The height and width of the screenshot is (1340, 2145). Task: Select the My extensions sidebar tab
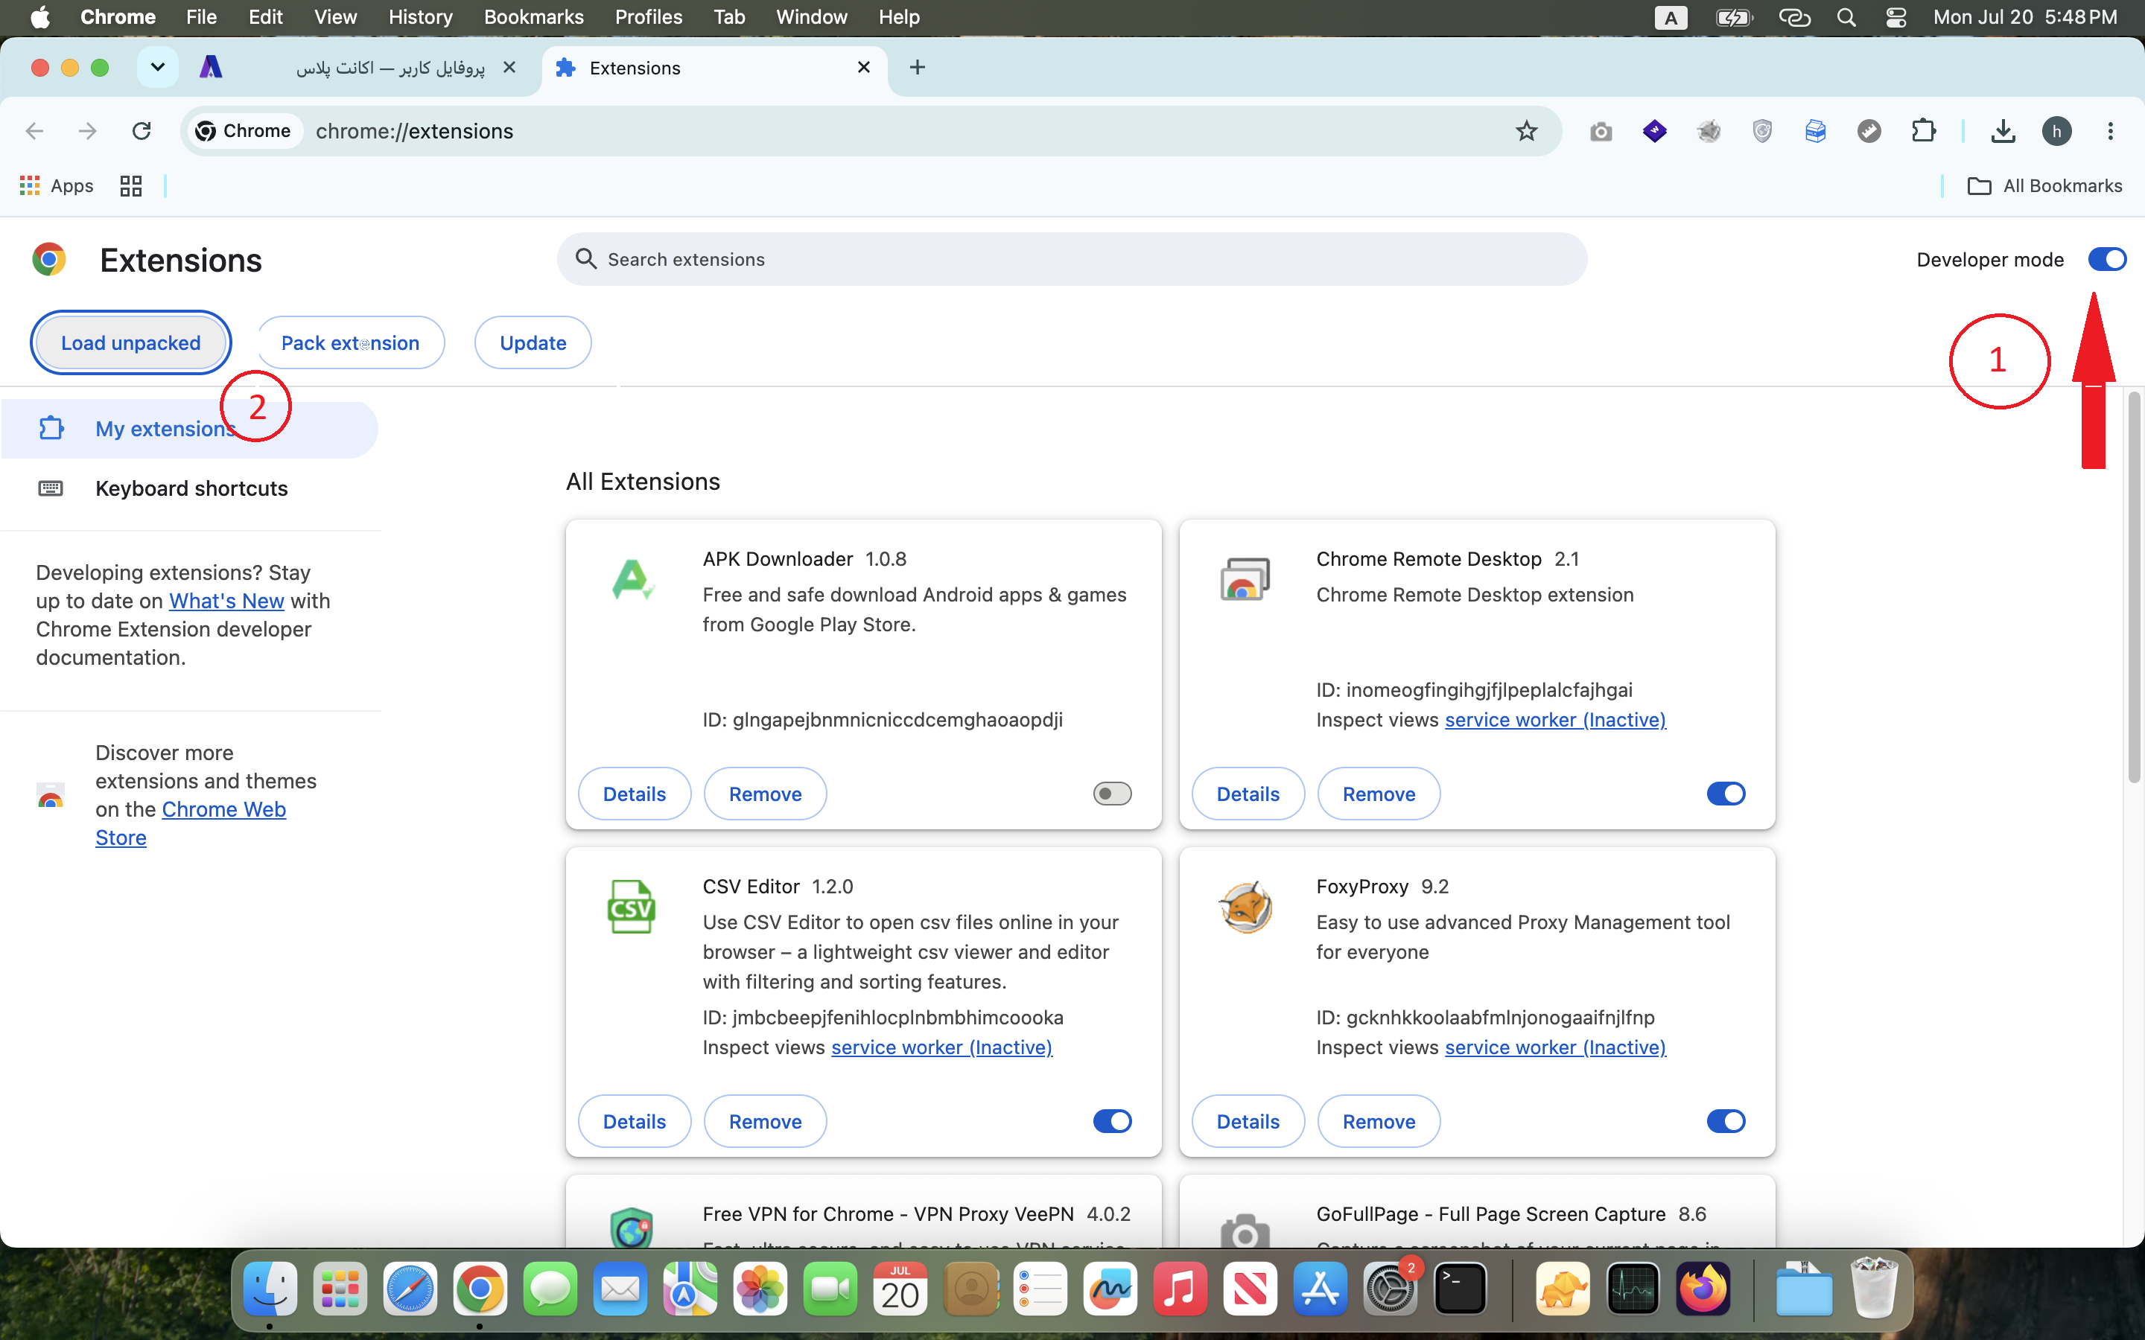click(190, 429)
